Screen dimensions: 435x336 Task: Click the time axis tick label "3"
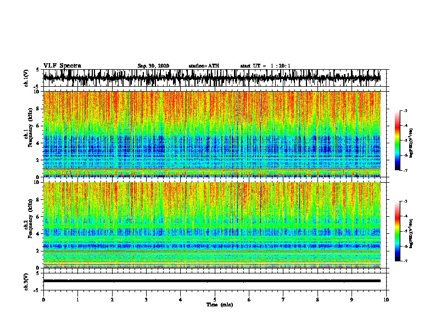coord(146,300)
